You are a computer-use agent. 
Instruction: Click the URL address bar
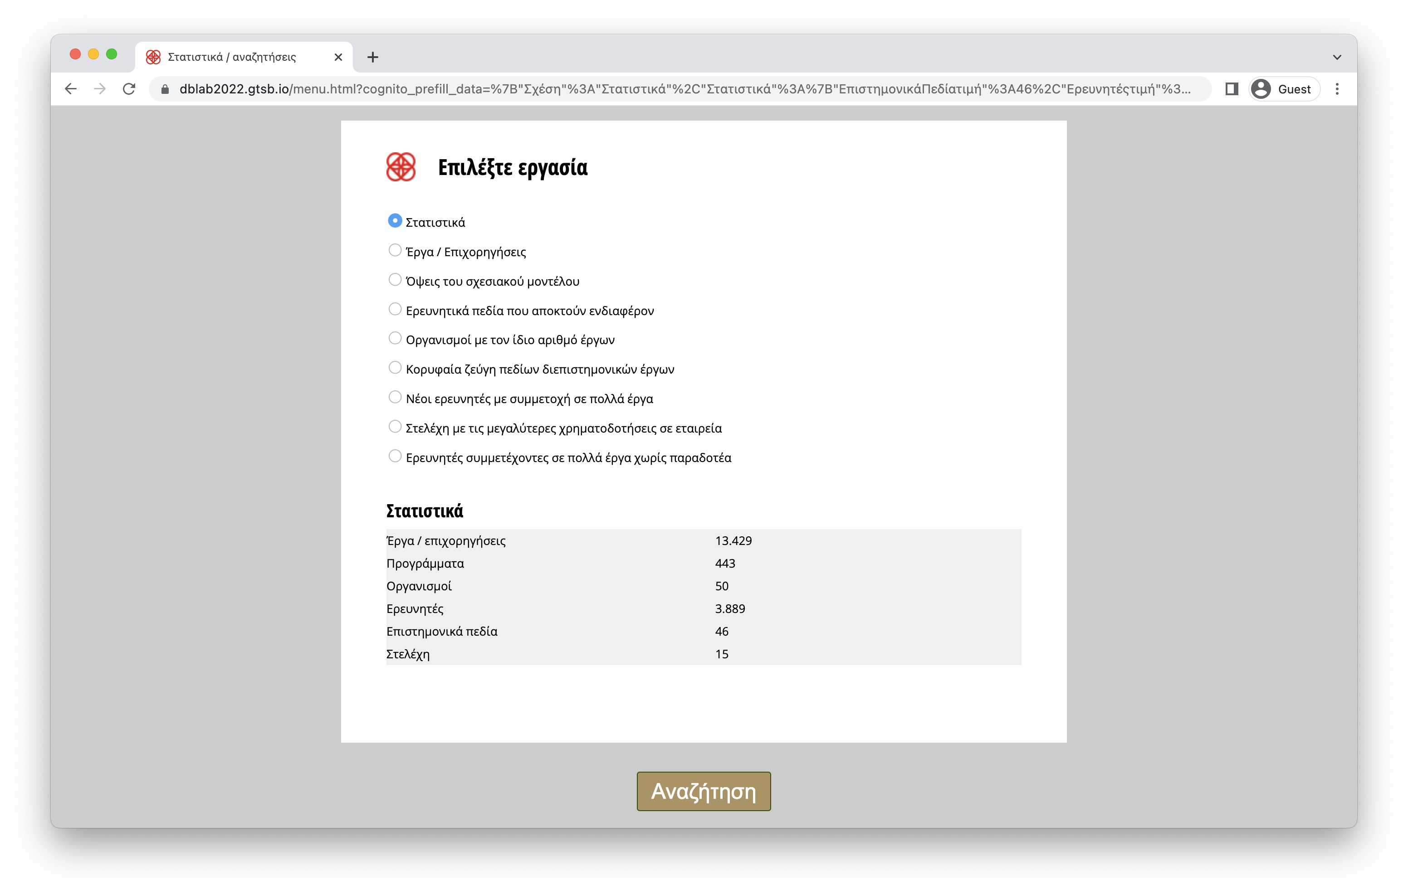(x=684, y=89)
